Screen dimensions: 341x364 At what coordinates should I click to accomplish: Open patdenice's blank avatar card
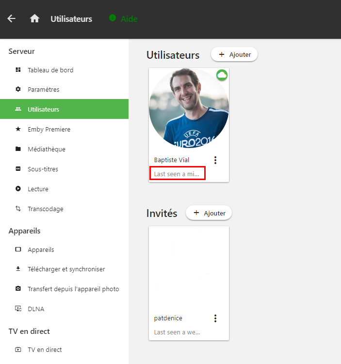click(x=189, y=266)
